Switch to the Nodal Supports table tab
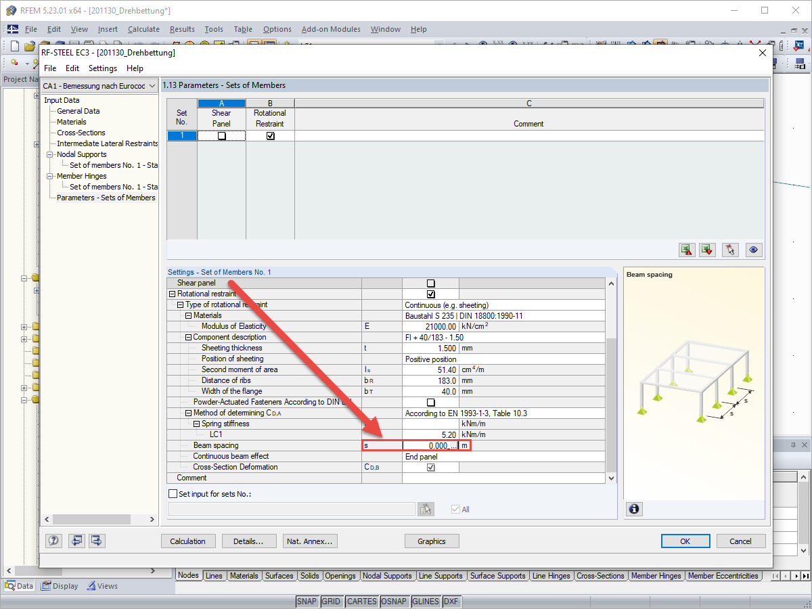Viewport: 812px width, 609px height. point(387,576)
